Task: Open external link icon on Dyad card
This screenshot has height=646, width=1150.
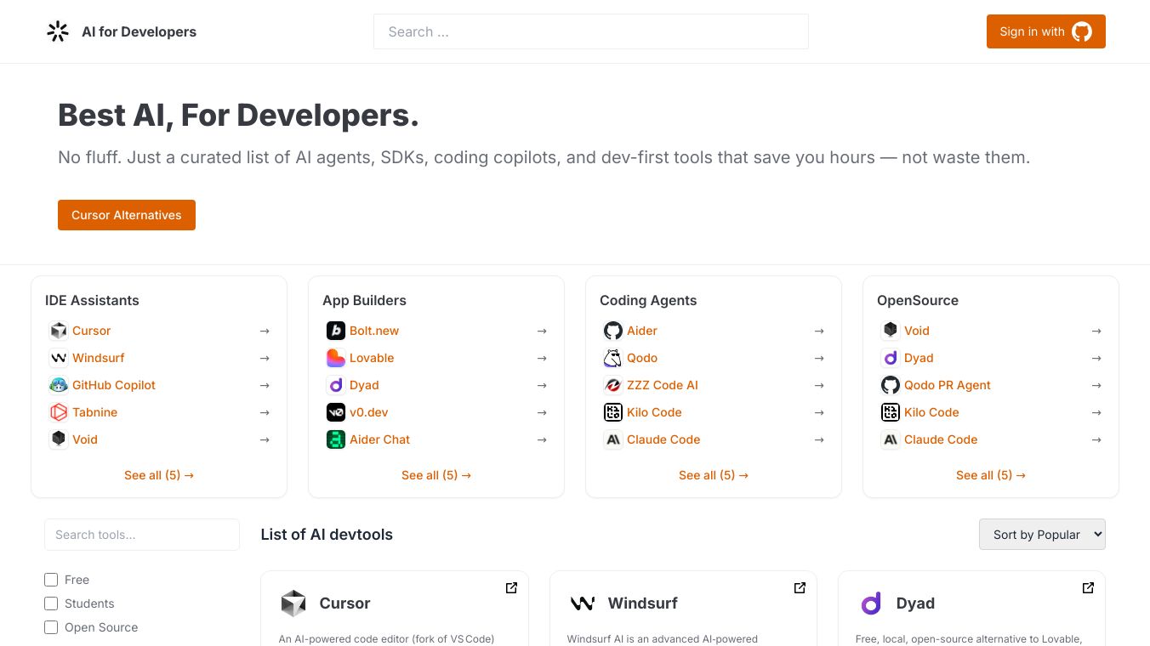Action: tap(1088, 587)
